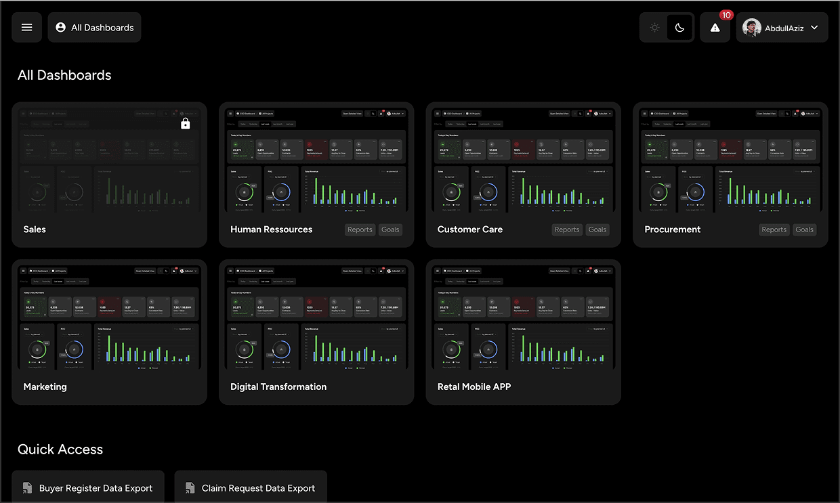Open the All Dashboards selector
Viewport: 840px width, 503px height.
point(95,28)
